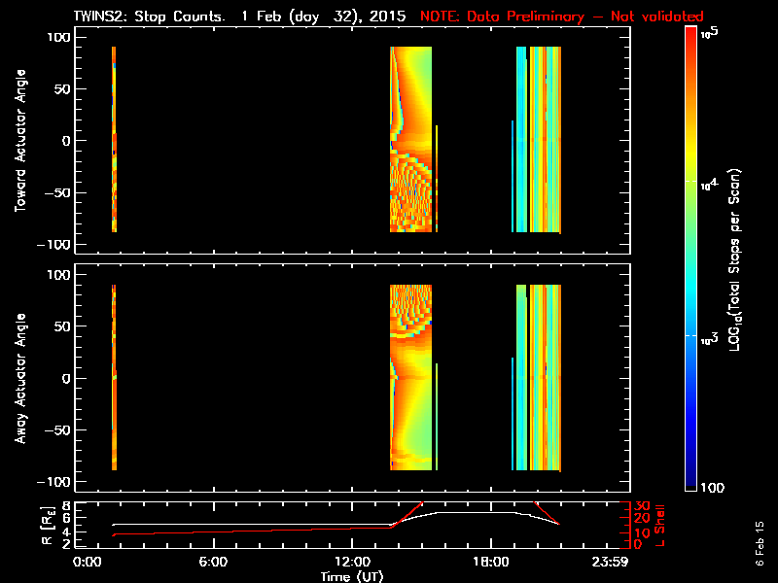Click the 0:00 time tick label
The image size is (778, 583).
[87, 563]
